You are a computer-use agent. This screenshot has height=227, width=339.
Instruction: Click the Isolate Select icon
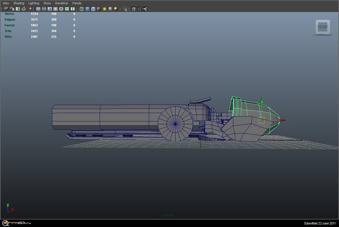coord(125,9)
